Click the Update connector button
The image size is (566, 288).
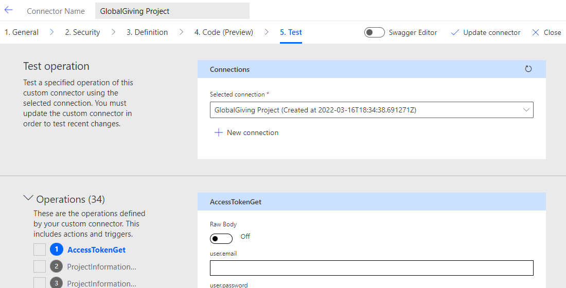(486, 32)
